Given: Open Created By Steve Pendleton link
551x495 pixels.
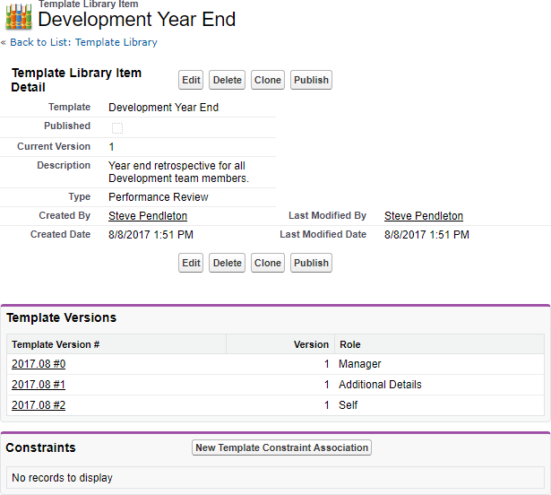Looking at the screenshot, I should click(148, 216).
